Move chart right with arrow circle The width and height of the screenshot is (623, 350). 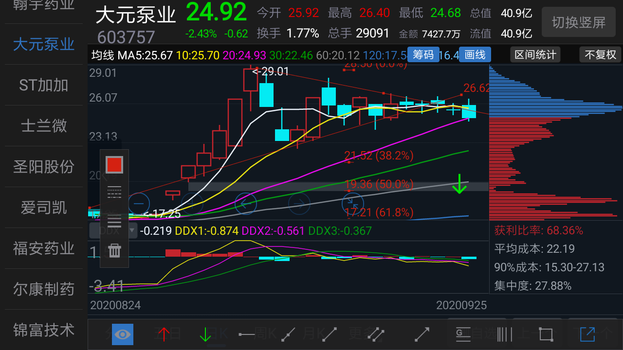click(x=299, y=204)
